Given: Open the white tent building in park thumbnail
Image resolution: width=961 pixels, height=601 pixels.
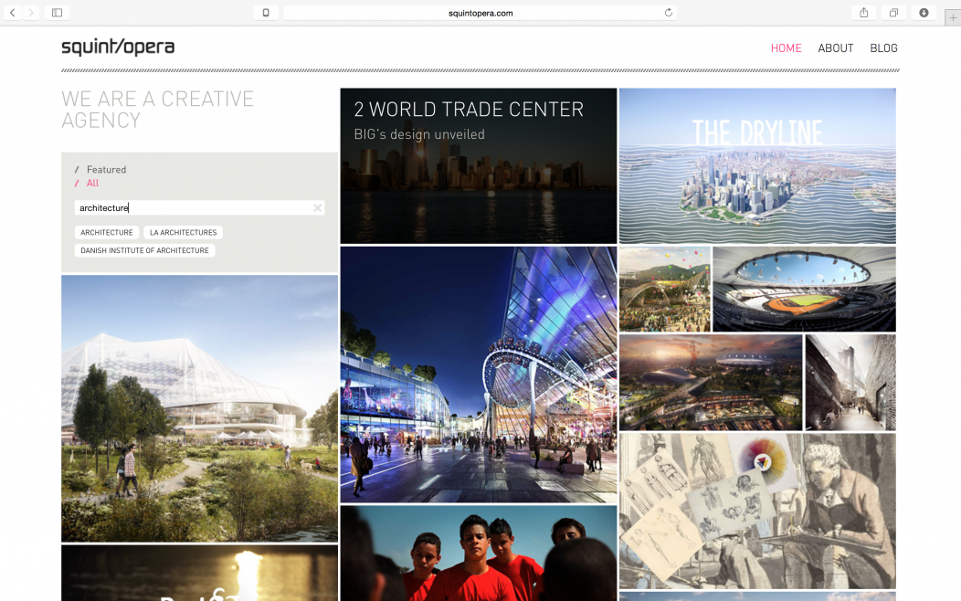Looking at the screenshot, I should coord(200,408).
